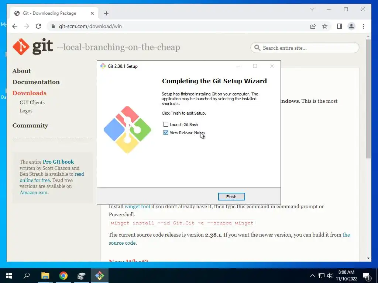Open the tab search chevron in Chrome
378x283 pixels.
[x=312, y=9]
